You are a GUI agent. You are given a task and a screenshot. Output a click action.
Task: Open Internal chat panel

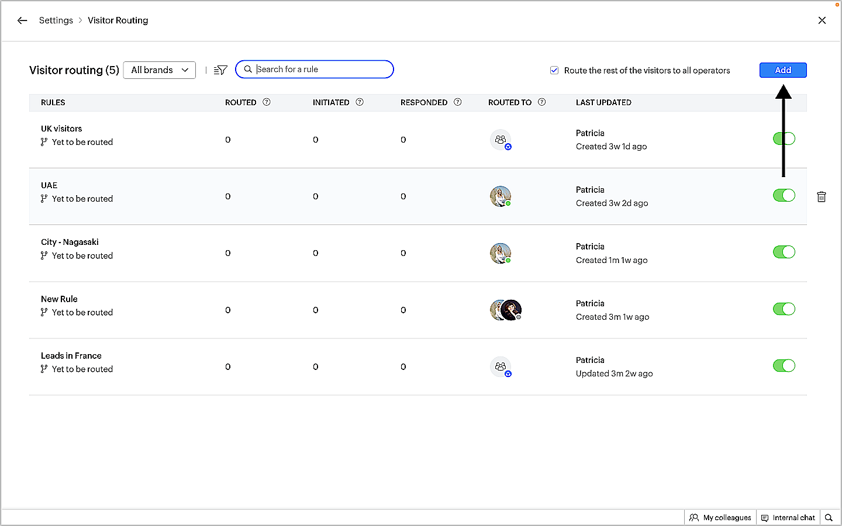tap(788, 518)
